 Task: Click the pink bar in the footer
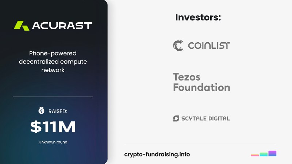pyautogui.click(x=255, y=155)
